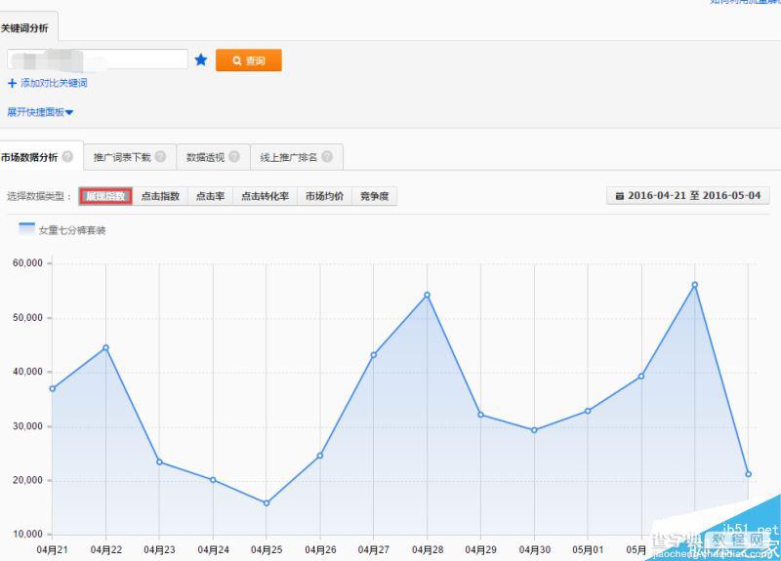
Task: Click the 04月28 peak data point
Action: coord(427,295)
